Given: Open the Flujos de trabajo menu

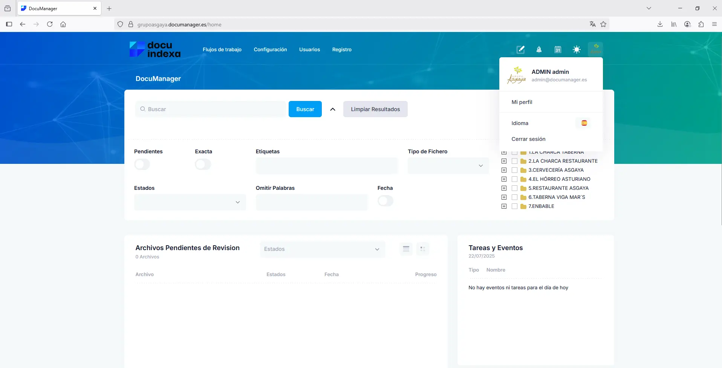Looking at the screenshot, I should pyautogui.click(x=222, y=50).
